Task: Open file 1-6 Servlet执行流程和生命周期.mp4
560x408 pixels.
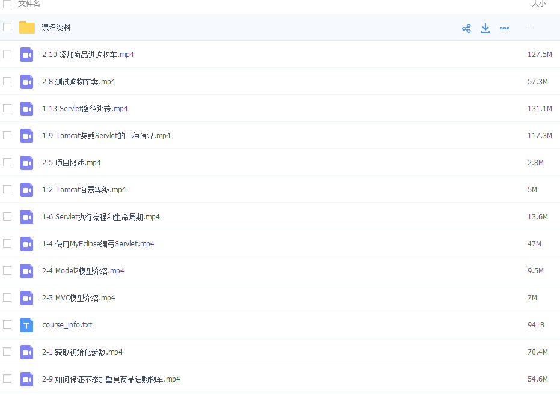Action: [x=100, y=217]
